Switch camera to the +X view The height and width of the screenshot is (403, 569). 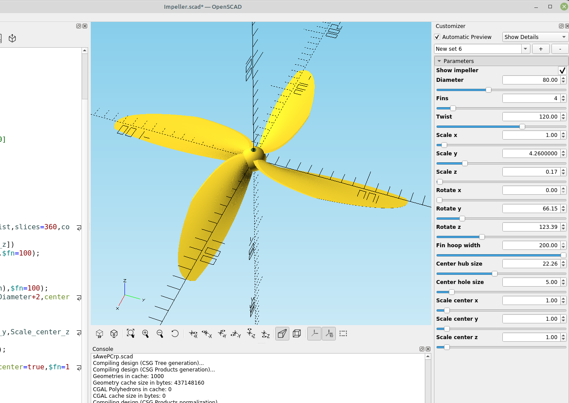[193, 333]
